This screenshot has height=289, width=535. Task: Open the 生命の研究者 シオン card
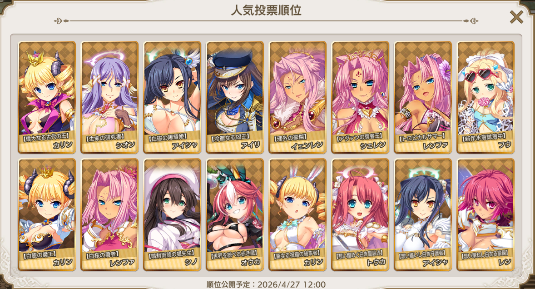tap(109, 97)
